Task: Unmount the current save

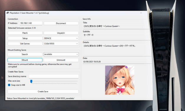Action: pos(61,60)
